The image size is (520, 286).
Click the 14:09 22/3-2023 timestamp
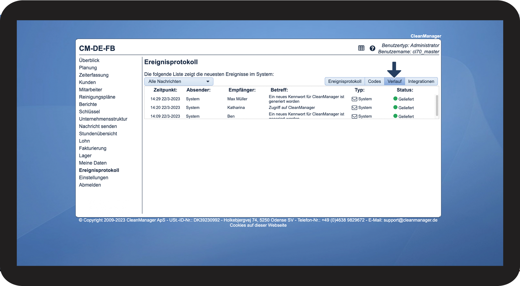(165, 116)
